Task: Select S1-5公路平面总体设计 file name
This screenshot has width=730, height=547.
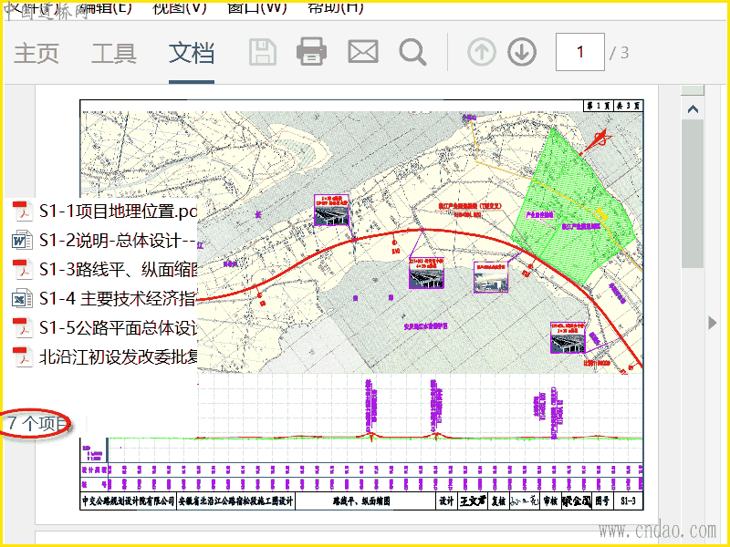Action: click(119, 328)
